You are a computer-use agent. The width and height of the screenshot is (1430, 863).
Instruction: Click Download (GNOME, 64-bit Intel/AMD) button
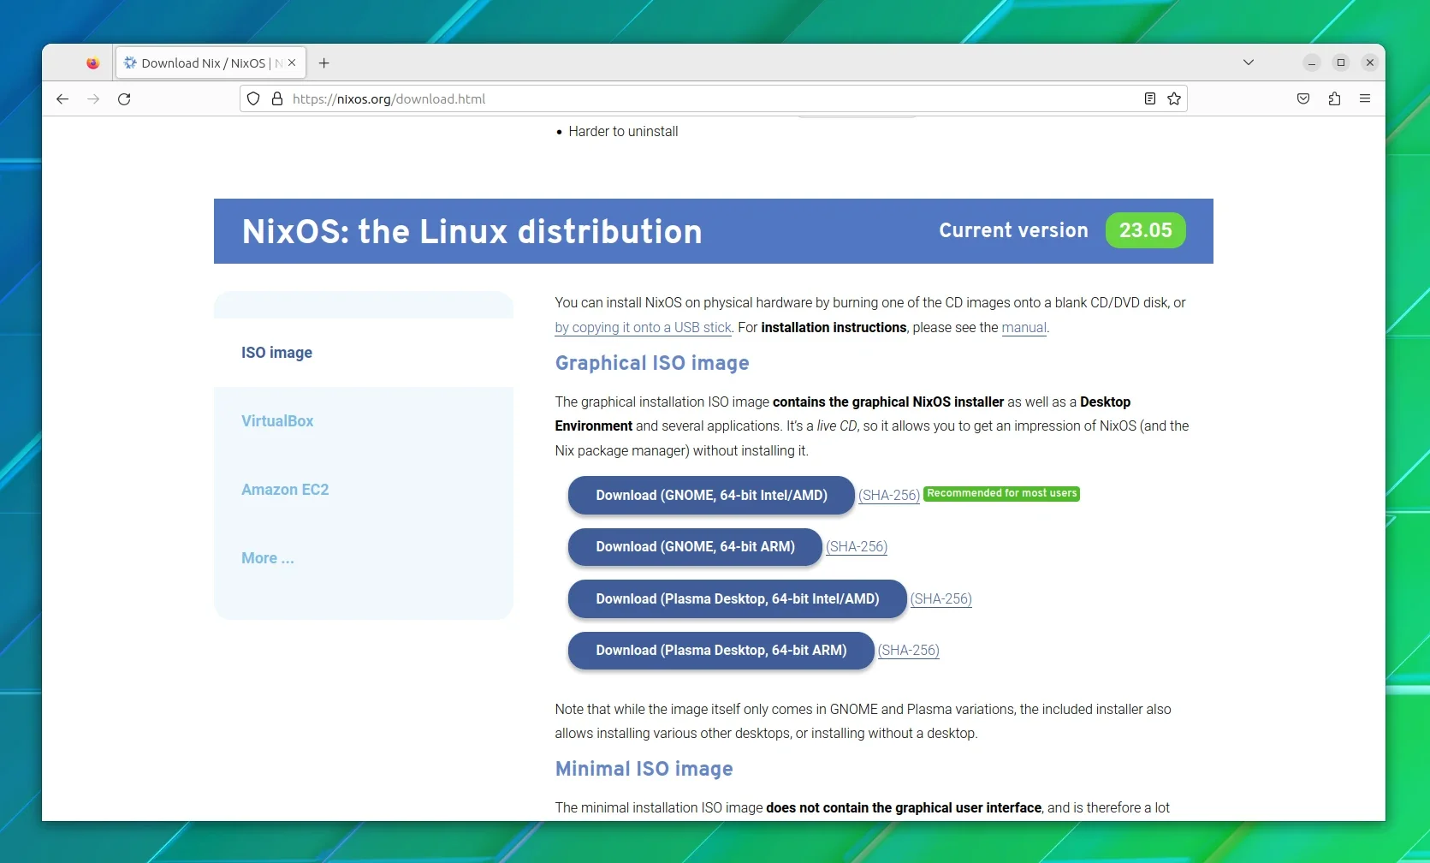pos(711,496)
